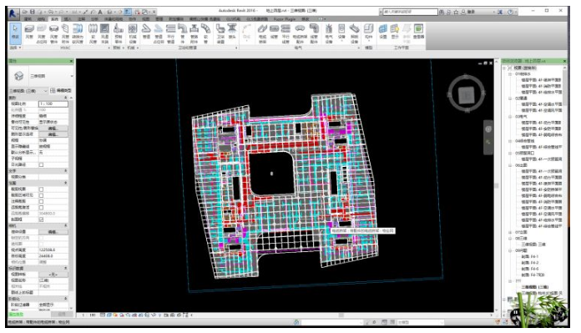
Task: Choose the Cable Tray tool
Action: (262, 33)
